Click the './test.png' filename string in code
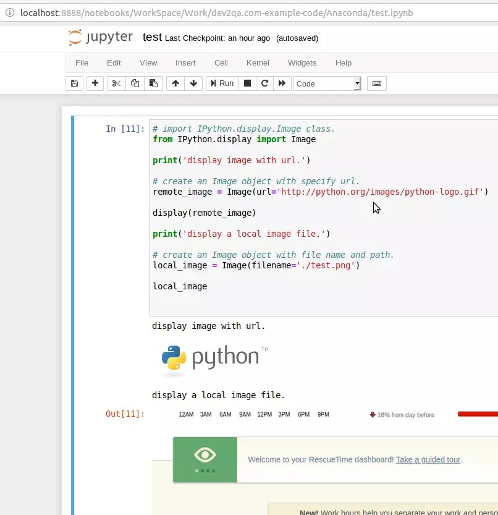The image size is (498, 515). click(x=326, y=265)
